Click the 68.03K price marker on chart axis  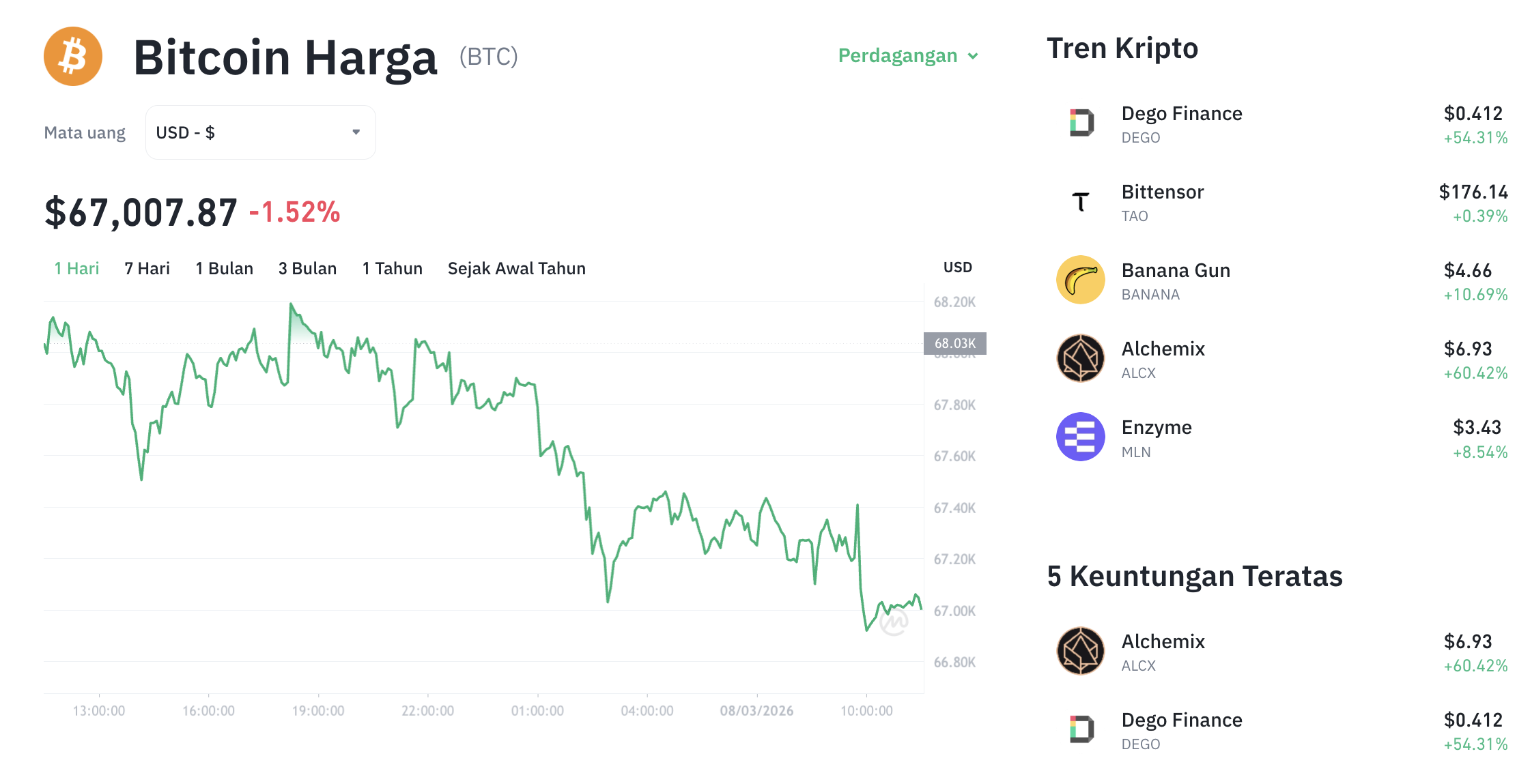coord(955,344)
